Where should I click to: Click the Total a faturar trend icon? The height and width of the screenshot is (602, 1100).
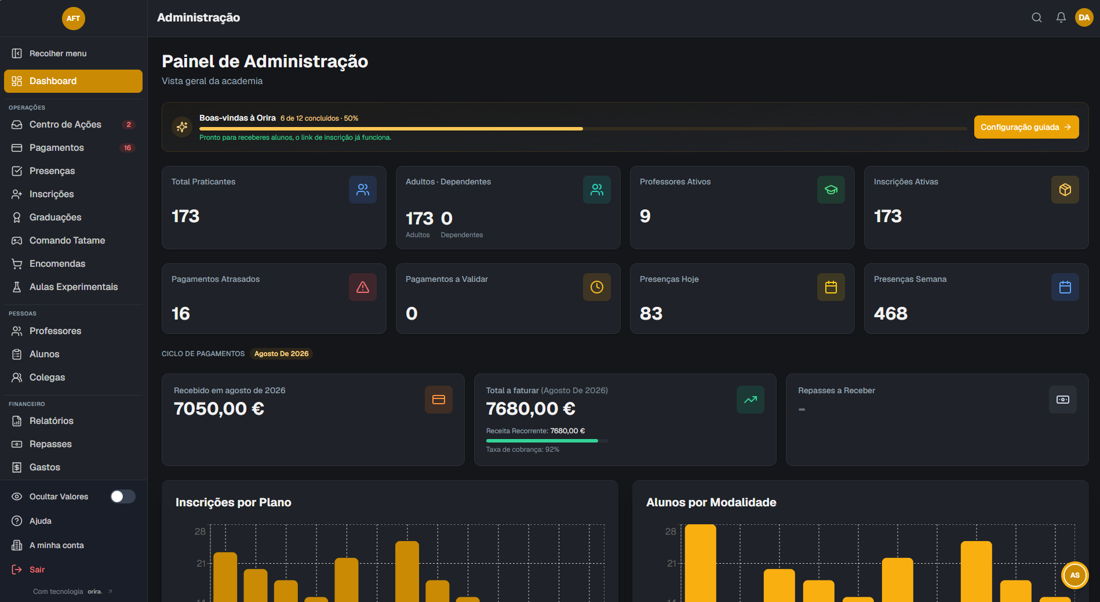click(751, 400)
